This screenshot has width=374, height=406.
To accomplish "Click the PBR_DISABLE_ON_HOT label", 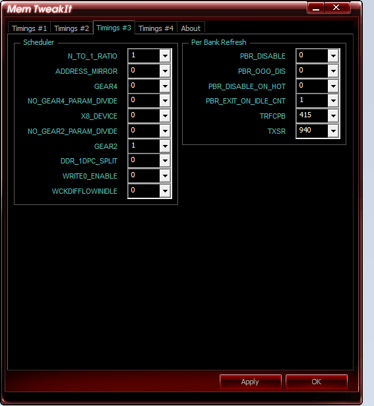I will (247, 86).
